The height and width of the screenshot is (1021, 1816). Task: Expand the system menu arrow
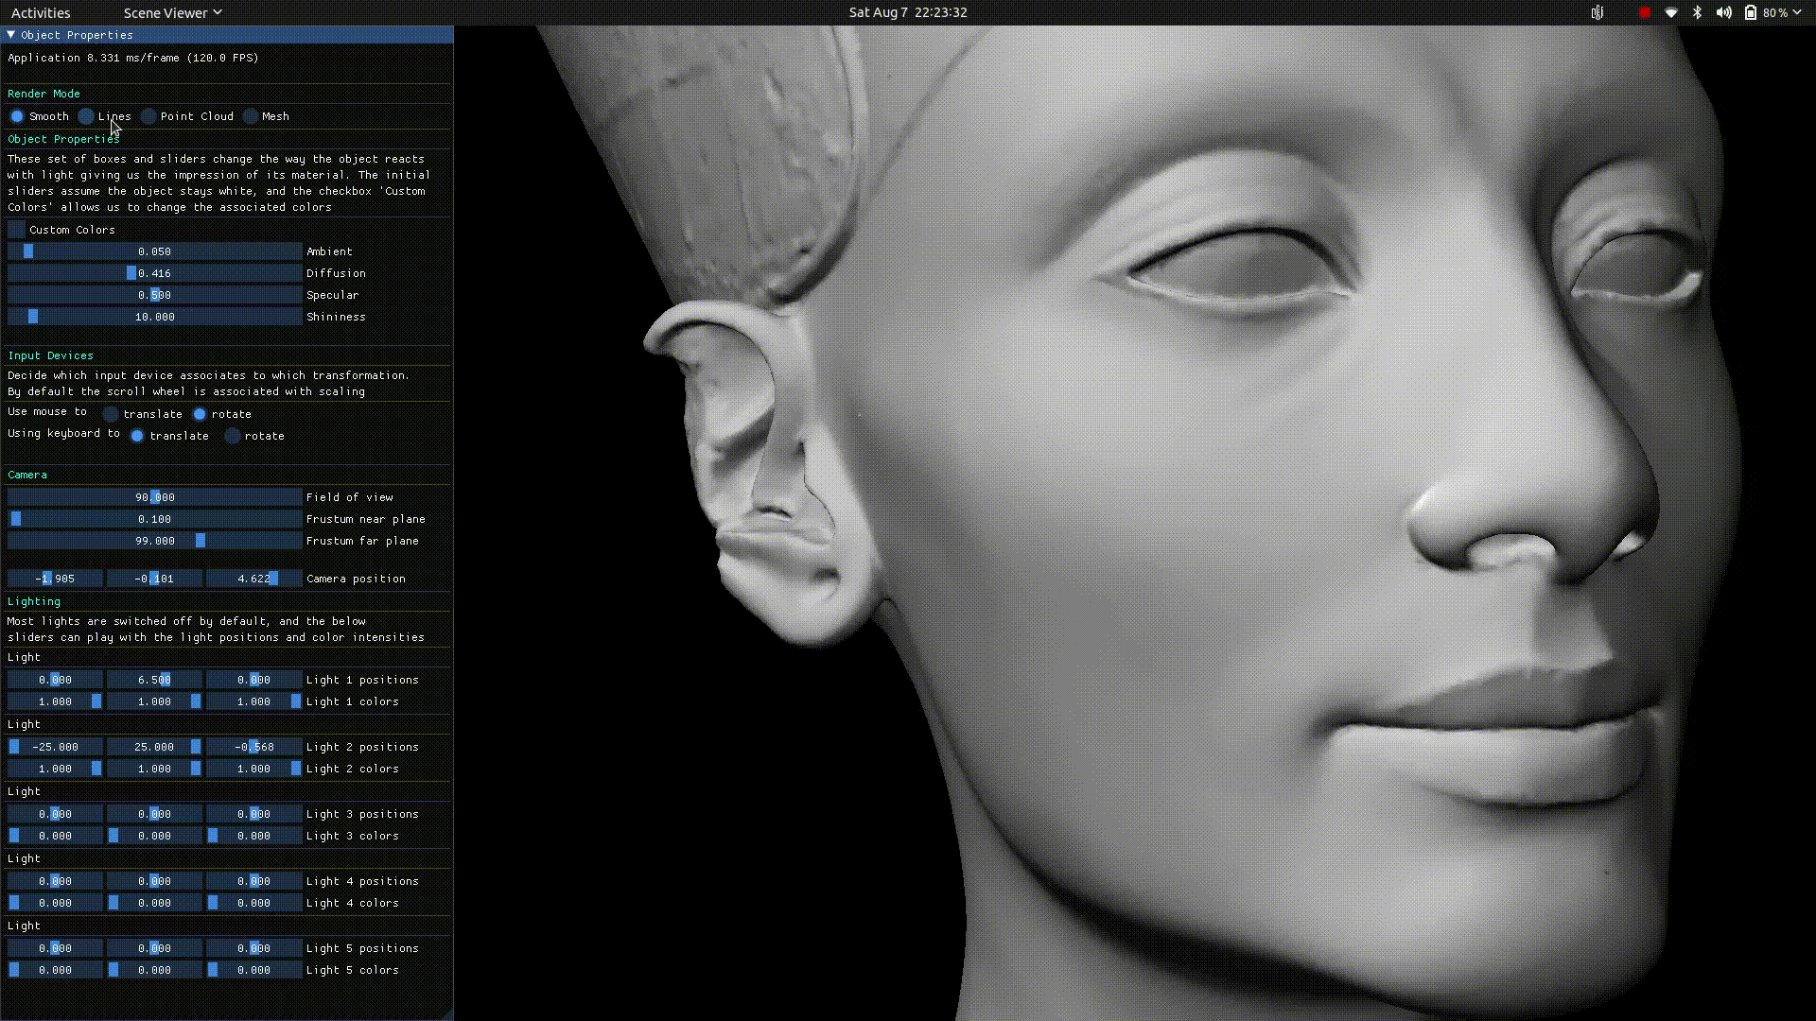(x=1797, y=12)
